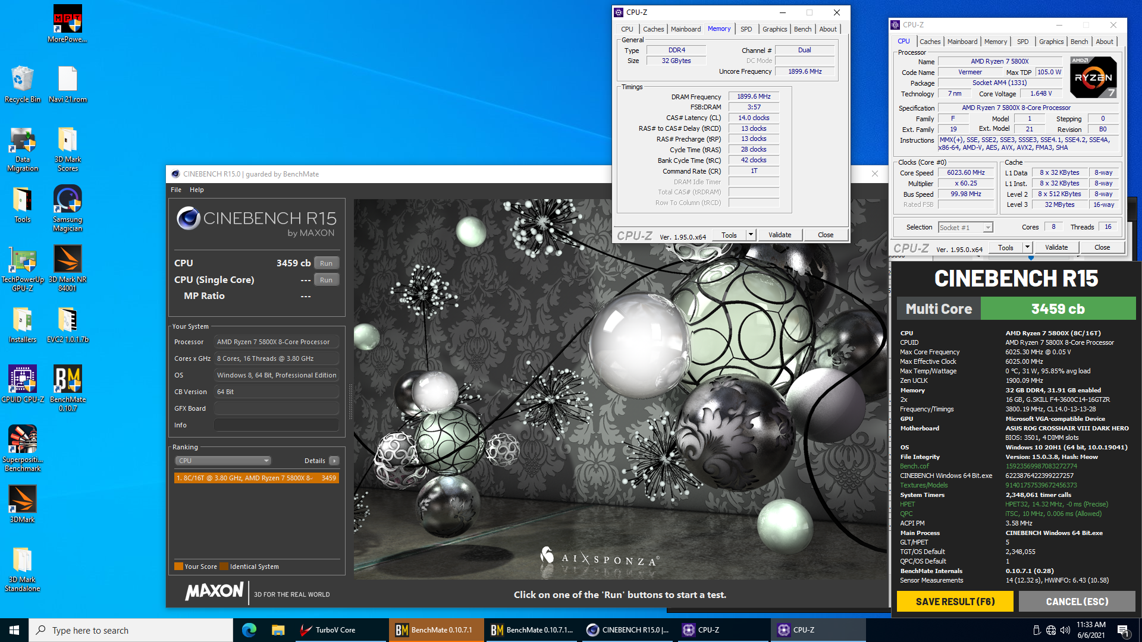
Task: Launch TechPowerUp GPU-Z shortcut
Action: click(x=23, y=268)
